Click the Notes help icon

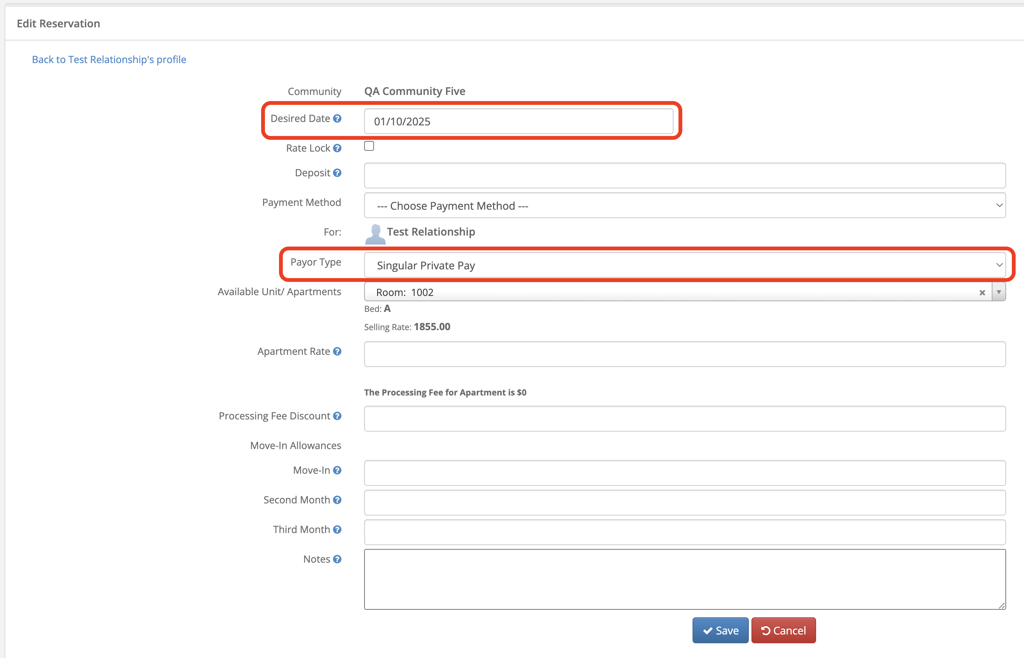[x=337, y=559]
